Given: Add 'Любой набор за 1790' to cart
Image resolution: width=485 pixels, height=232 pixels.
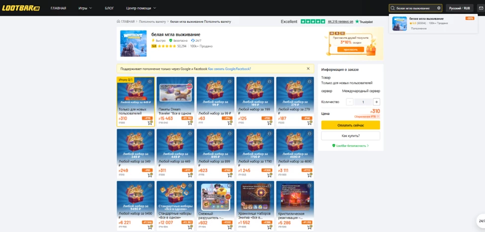Looking at the screenshot, I should pos(270,174).
